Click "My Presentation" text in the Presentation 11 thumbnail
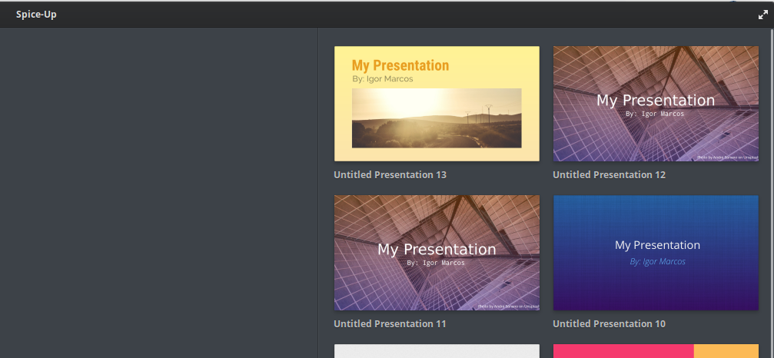 click(437, 249)
